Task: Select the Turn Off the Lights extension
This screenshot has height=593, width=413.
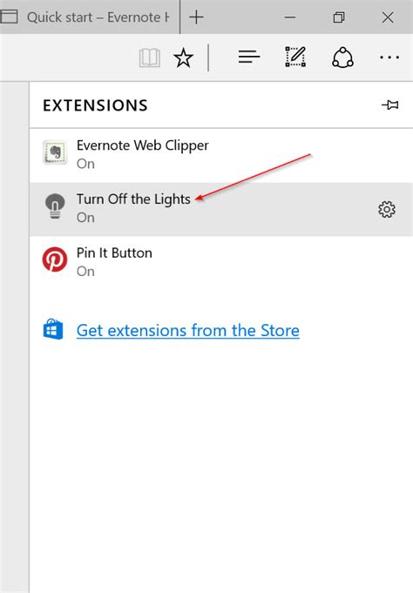Action: click(221, 209)
